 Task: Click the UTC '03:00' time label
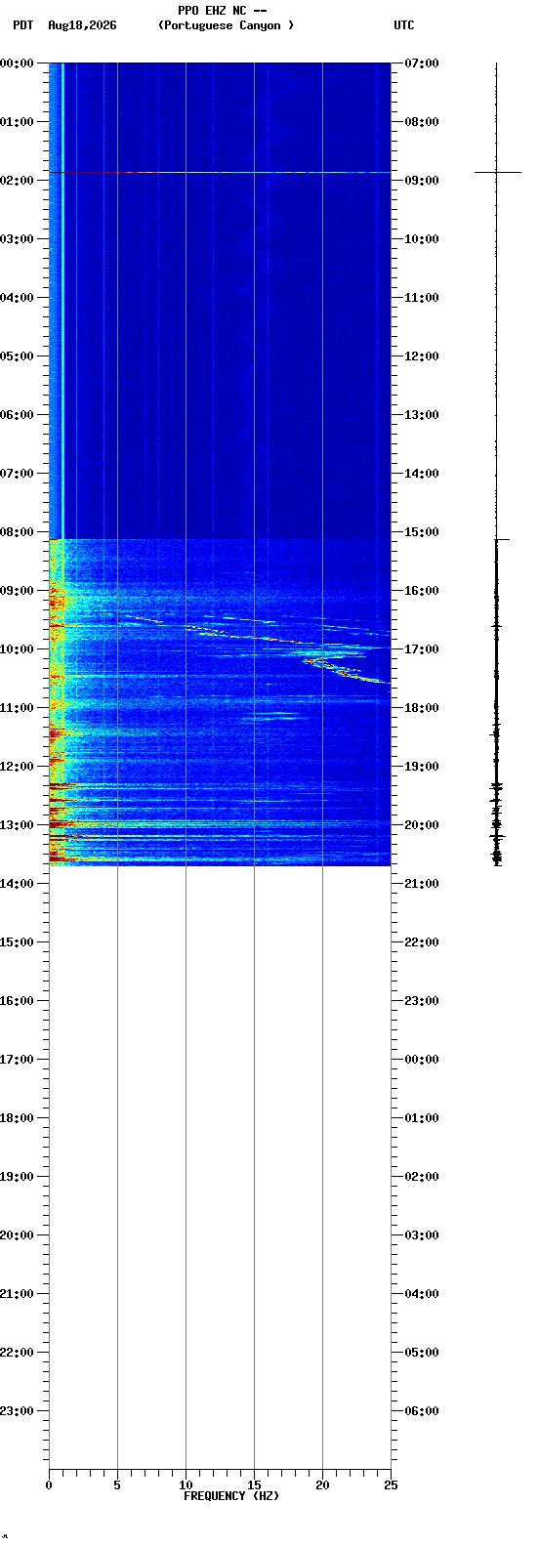421,1235
